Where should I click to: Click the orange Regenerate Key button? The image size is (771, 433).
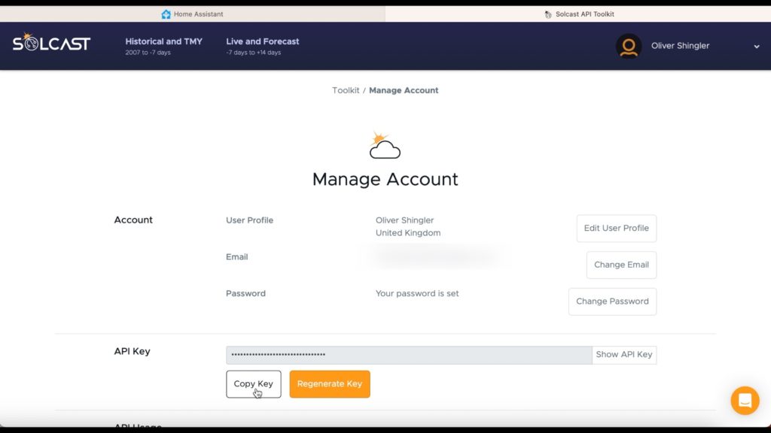tap(330, 384)
